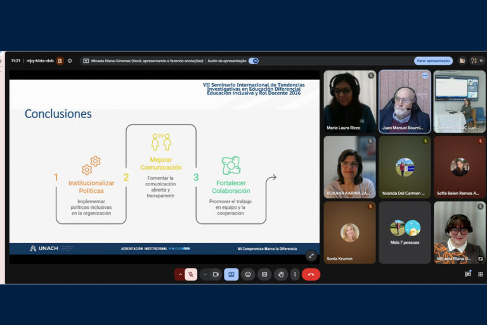Click the green collaboration hands icon

[x=231, y=166]
